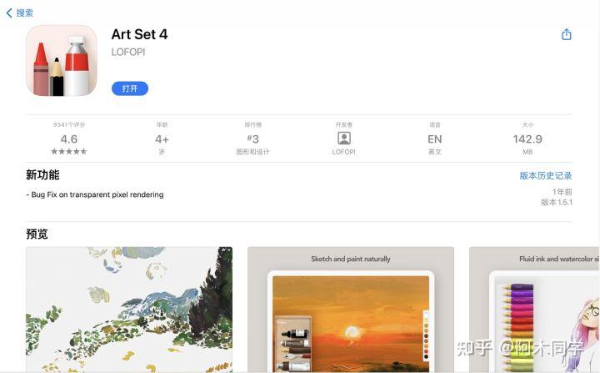
Task: Tap the 142.9 MB size info
Action: (x=527, y=139)
